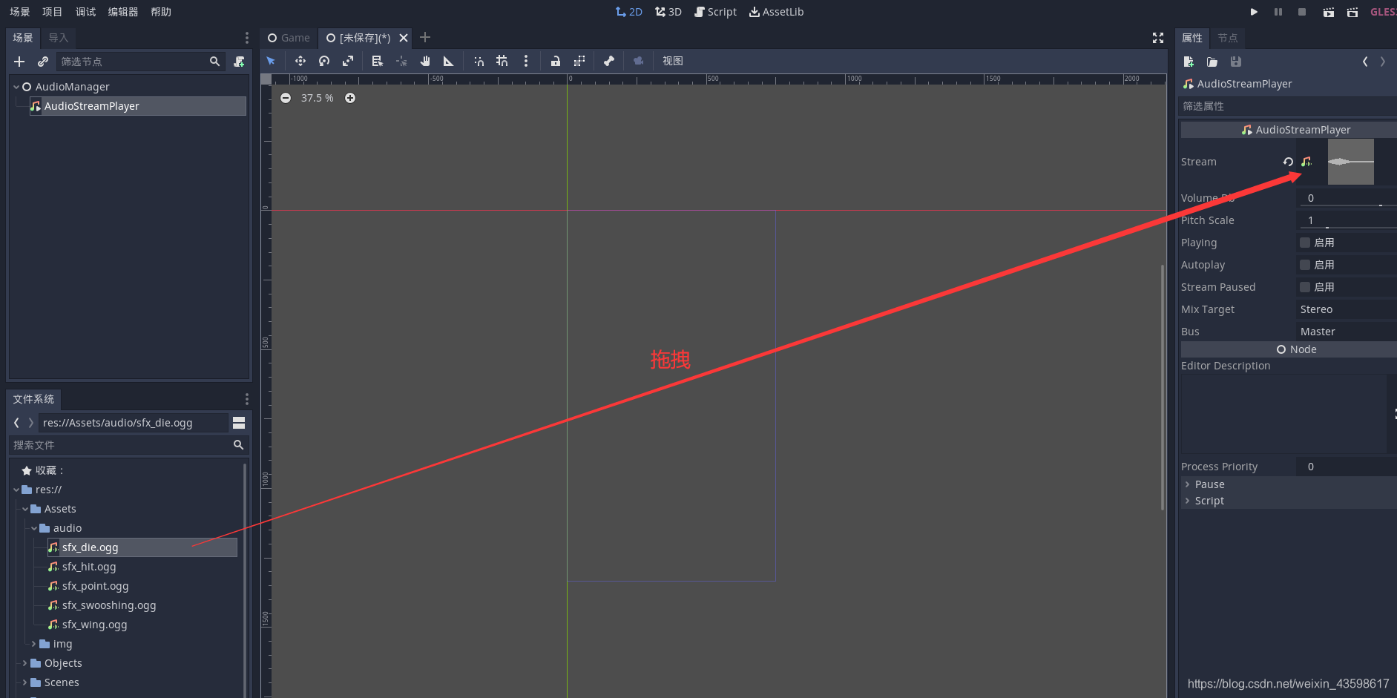1397x698 pixels.
Task: Load an existing resource in inspector
Action: click(1212, 62)
